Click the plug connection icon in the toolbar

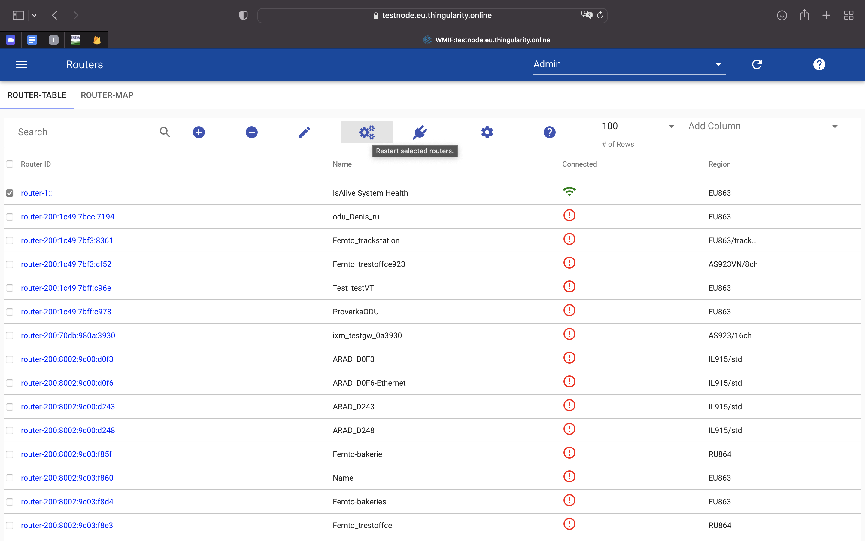pos(420,132)
